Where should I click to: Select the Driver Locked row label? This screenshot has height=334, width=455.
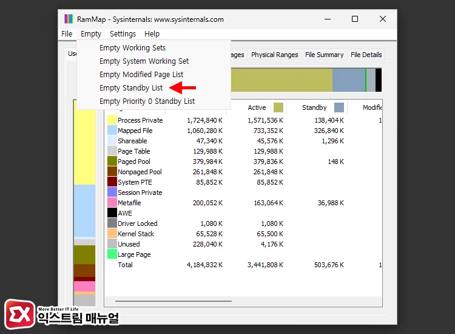pos(138,223)
